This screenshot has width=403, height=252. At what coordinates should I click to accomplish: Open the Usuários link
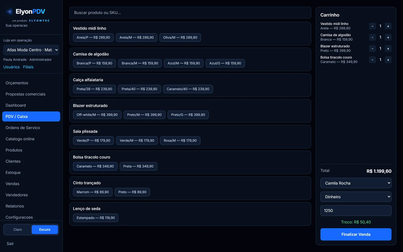click(x=12, y=67)
